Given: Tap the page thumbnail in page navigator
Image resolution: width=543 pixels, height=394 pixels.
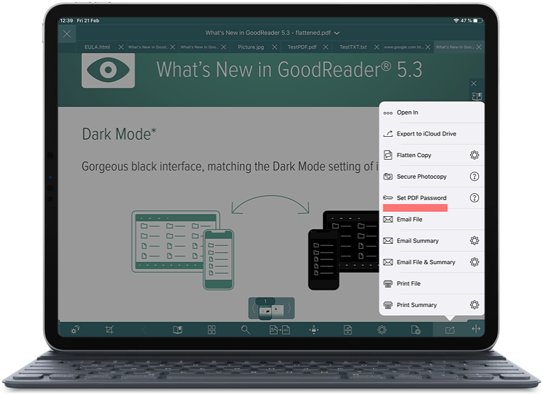Looking at the screenshot, I should pyautogui.click(x=266, y=311).
